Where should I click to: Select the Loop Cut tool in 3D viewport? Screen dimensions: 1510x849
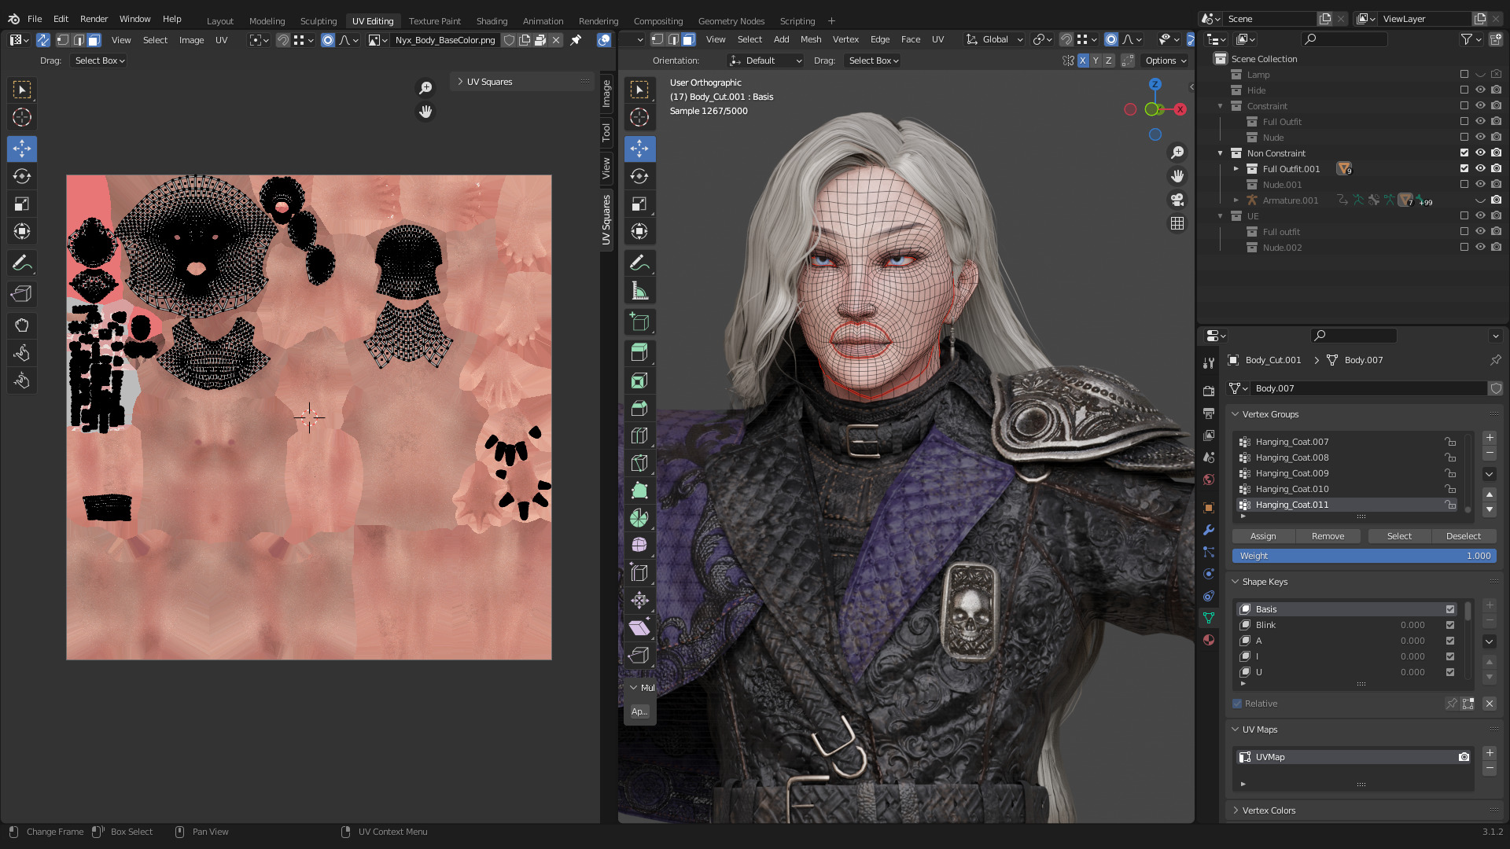(639, 436)
